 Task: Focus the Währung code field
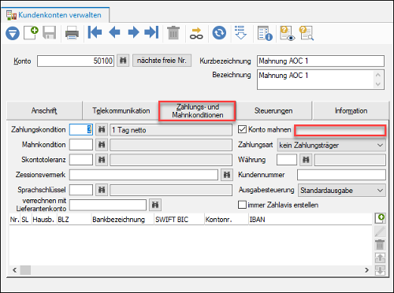point(287,160)
